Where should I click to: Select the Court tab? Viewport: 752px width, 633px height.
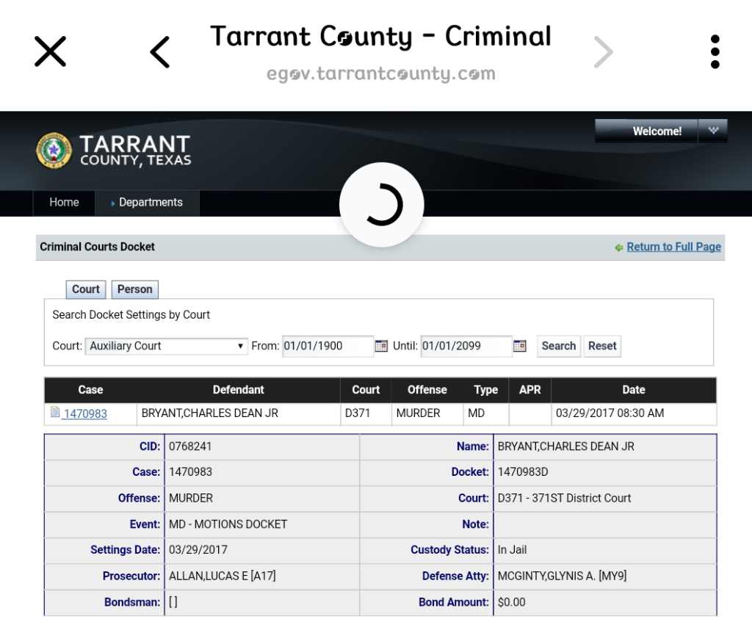[86, 289]
